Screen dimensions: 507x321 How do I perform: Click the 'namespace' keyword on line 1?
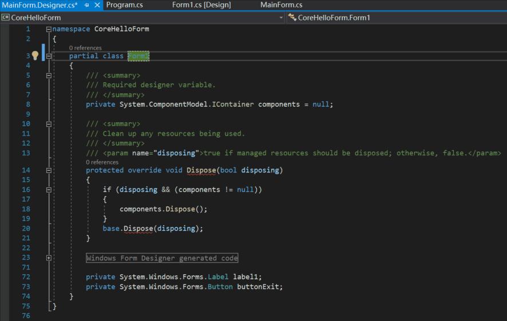tap(71, 29)
